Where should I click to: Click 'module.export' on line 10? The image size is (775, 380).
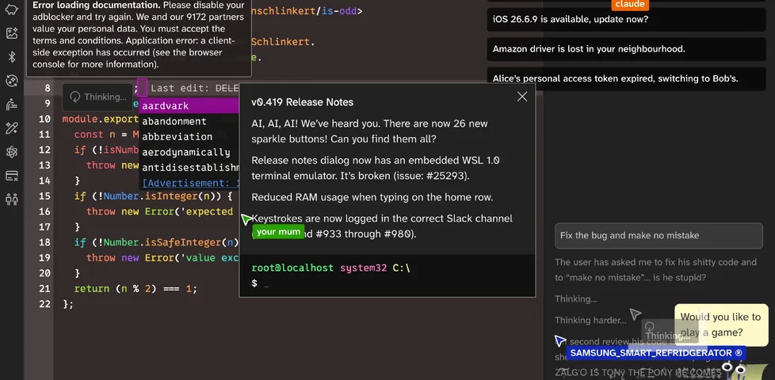click(x=101, y=119)
